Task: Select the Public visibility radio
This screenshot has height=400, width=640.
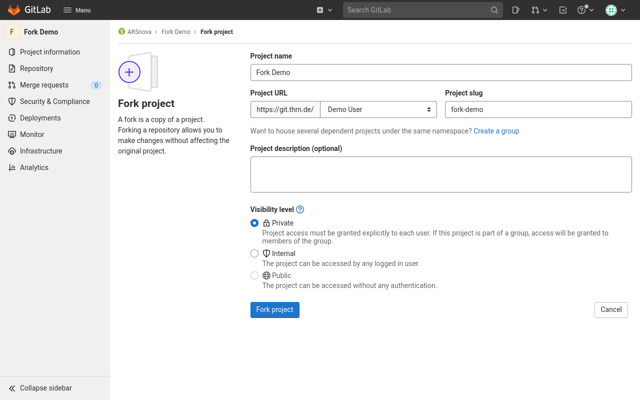Action: (254, 275)
